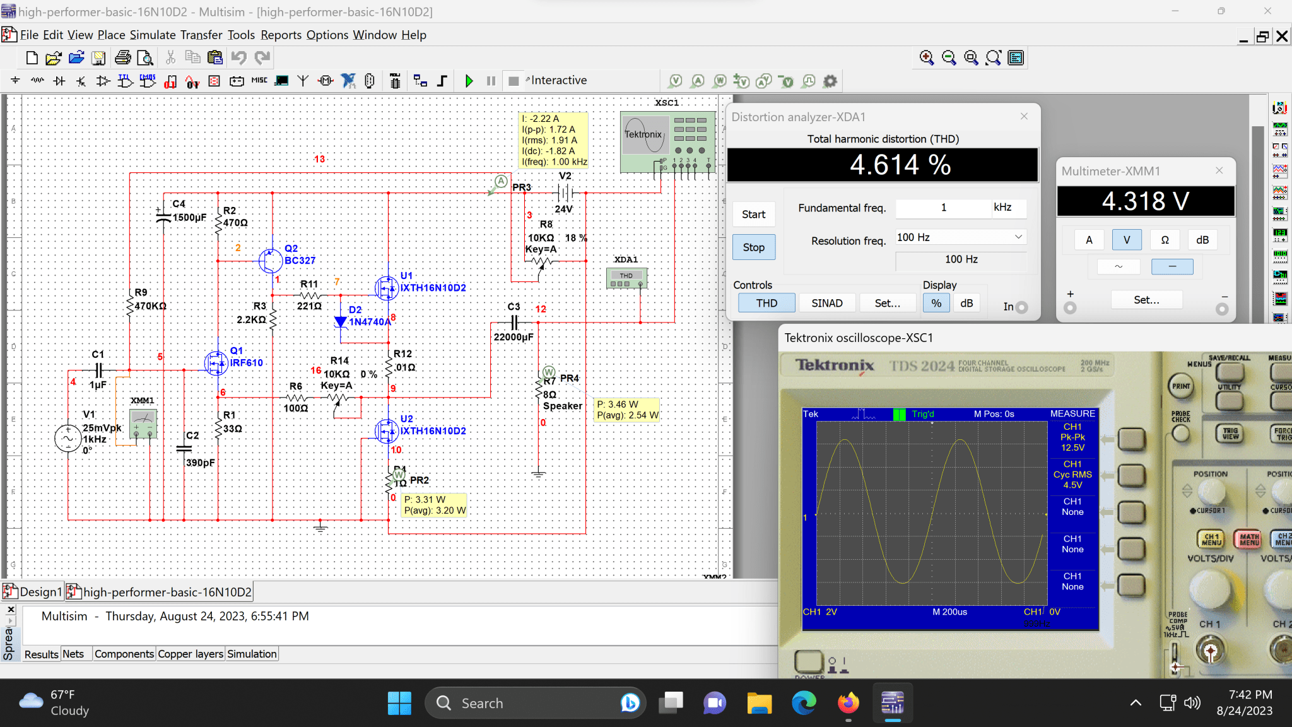Viewport: 1292px width, 727px height.
Task: Click CH 1 MENU button on oscilloscope
Action: click(x=1211, y=538)
